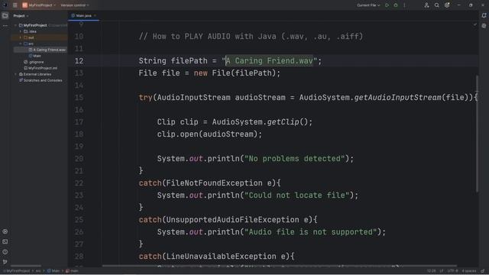Collapse the src folder
Screen dimensions: 489x275
[21, 44]
